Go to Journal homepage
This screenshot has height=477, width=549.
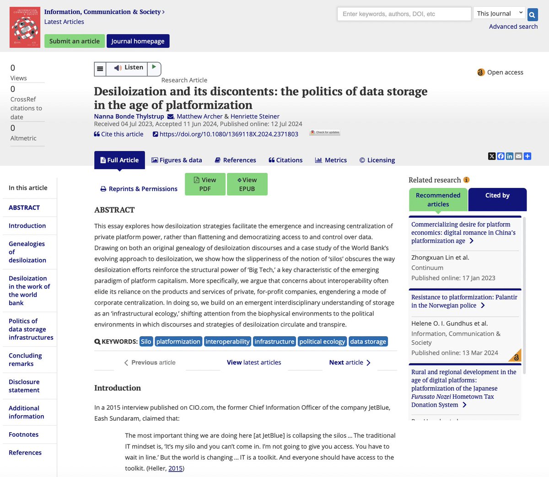click(138, 41)
